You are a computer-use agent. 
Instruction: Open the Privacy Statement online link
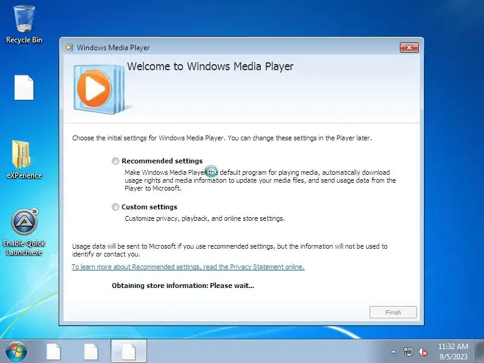point(188,267)
